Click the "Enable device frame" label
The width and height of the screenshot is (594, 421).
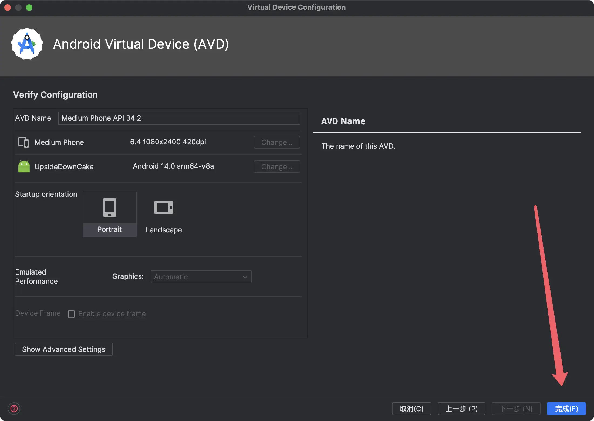pyautogui.click(x=112, y=314)
